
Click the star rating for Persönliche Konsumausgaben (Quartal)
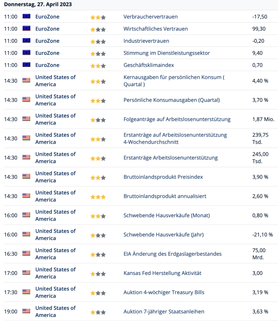click(x=98, y=101)
